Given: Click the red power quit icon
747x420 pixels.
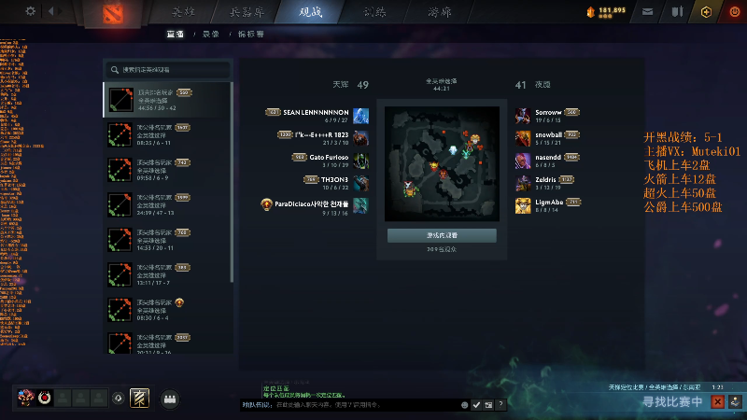Looking at the screenshot, I should 734,12.
